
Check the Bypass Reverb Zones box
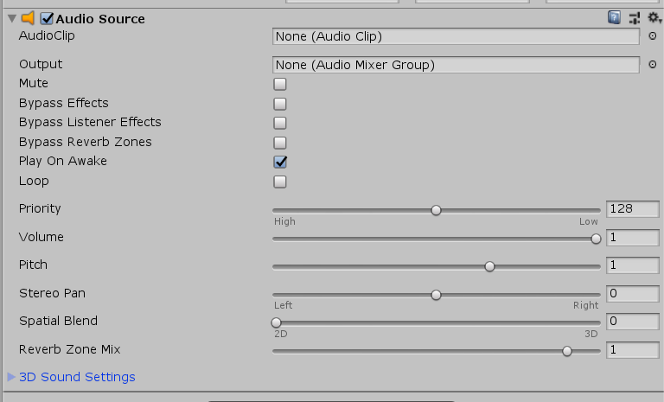point(280,143)
